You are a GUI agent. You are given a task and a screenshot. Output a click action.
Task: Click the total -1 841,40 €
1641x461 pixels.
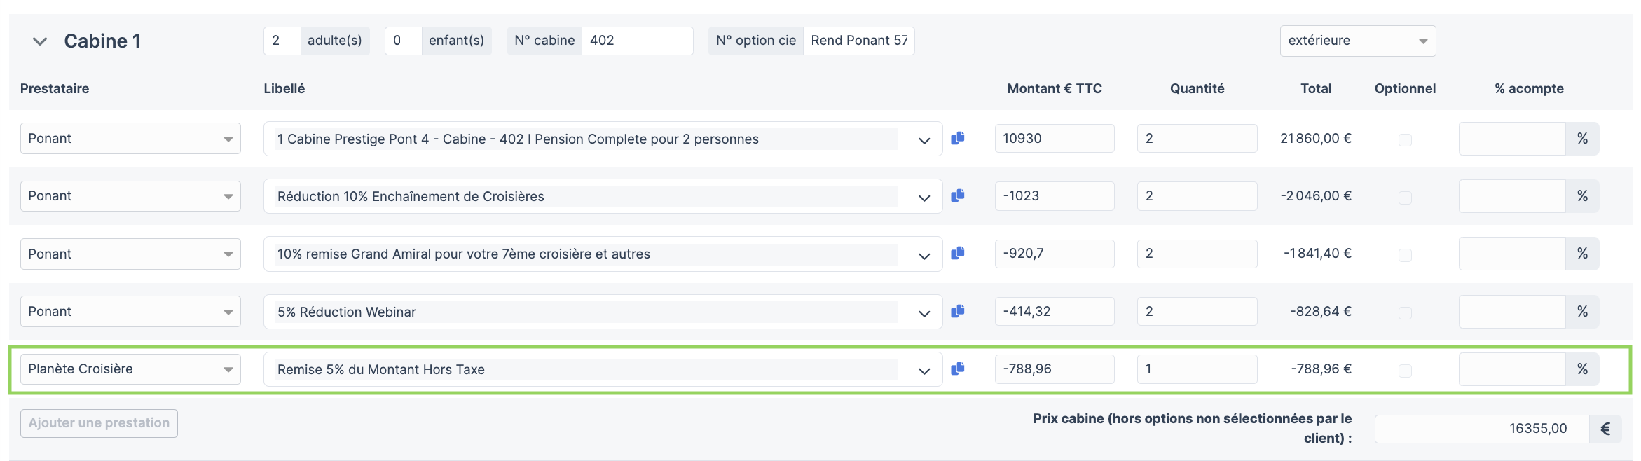(x=1317, y=253)
